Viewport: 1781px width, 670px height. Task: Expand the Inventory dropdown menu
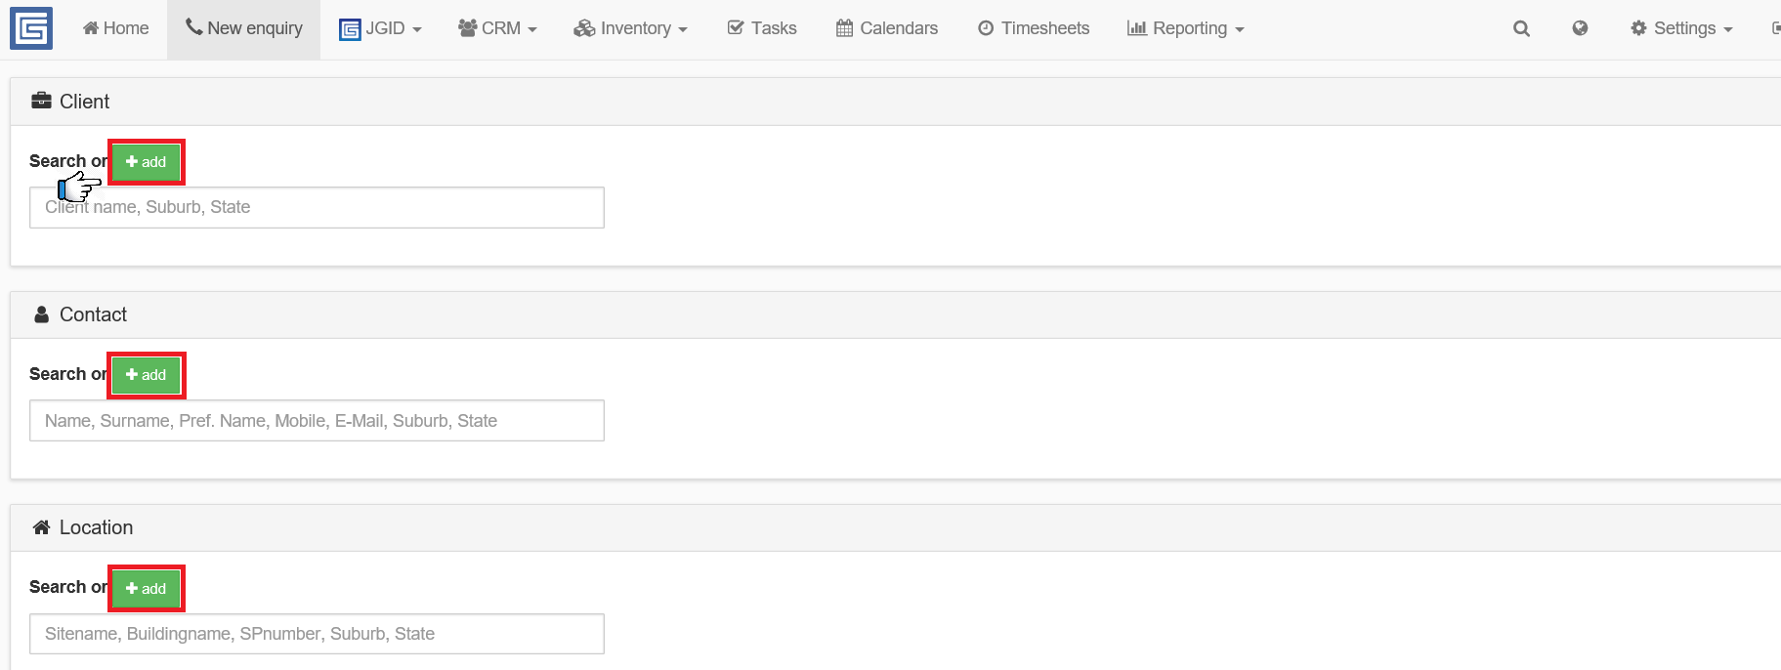pyautogui.click(x=631, y=28)
